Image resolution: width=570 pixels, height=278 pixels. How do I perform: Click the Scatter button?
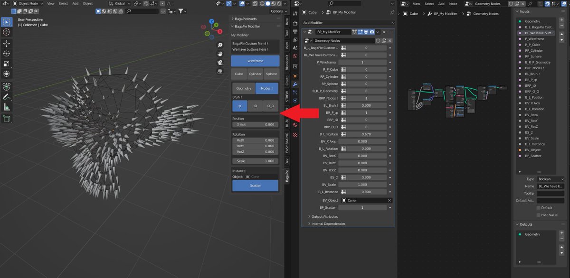click(256, 185)
